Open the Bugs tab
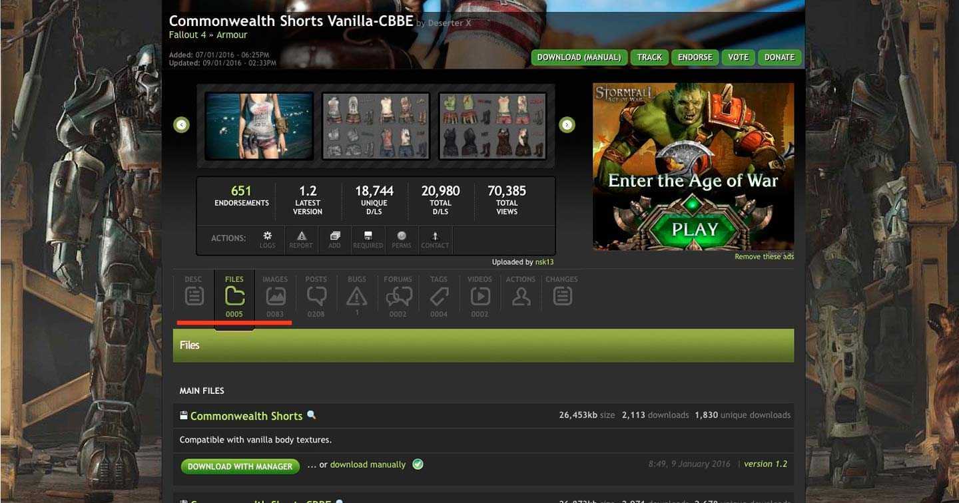 pyautogui.click(x=357, y=297)
